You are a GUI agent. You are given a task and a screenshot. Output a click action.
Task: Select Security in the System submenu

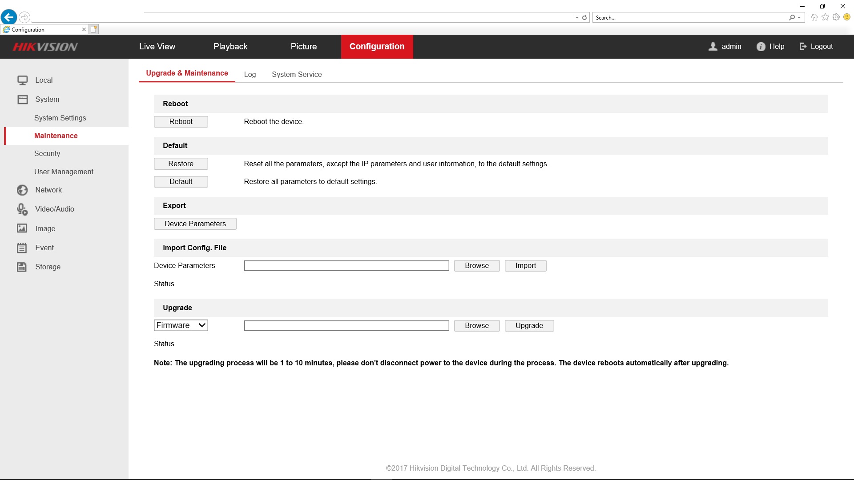47,154
